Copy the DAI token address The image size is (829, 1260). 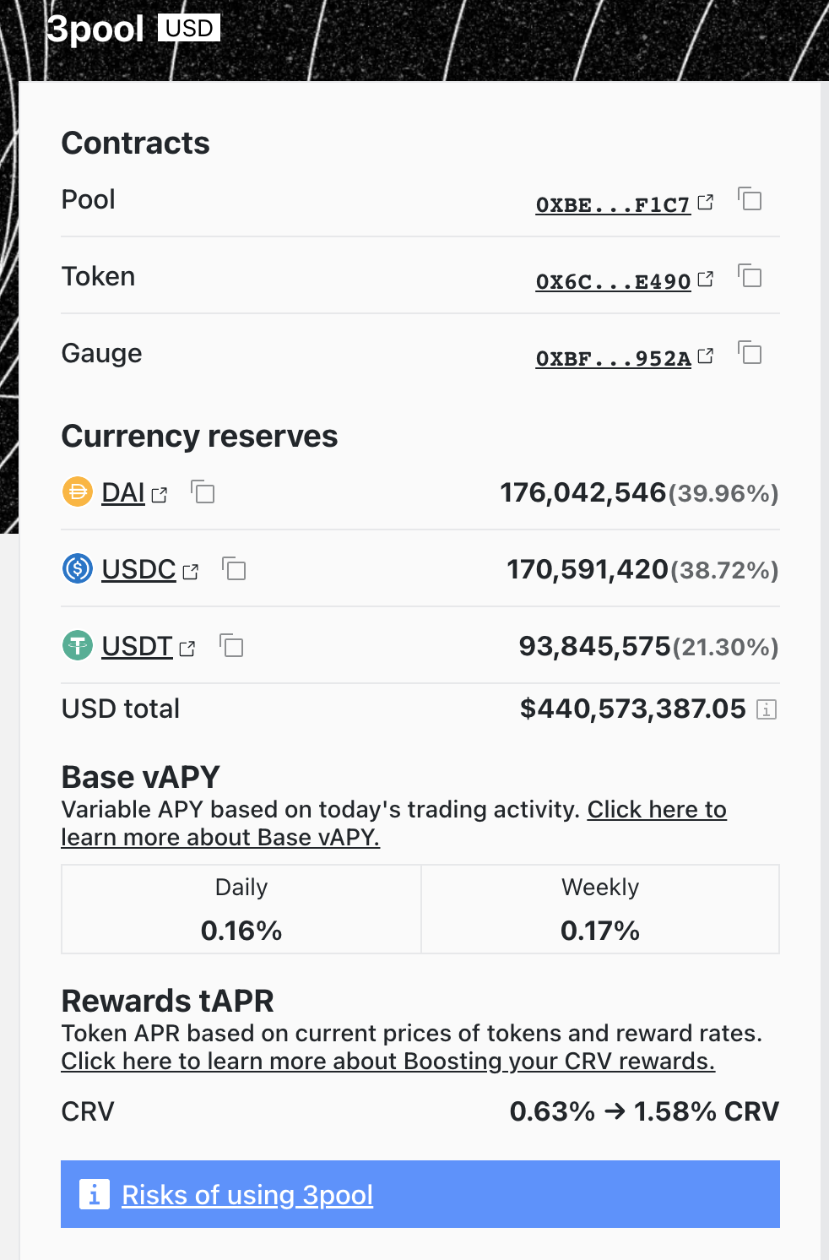(203, 492)
